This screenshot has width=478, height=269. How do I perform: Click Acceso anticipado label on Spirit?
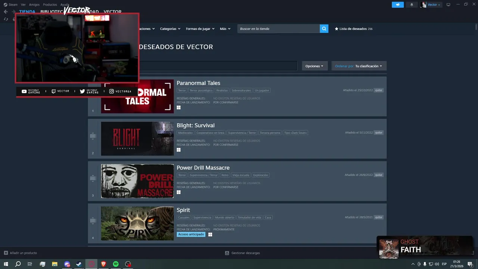pyautogui.click(x=191, y=234)
